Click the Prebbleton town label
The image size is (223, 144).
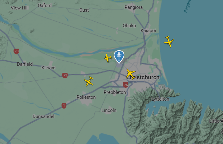(x=115, y=92)
